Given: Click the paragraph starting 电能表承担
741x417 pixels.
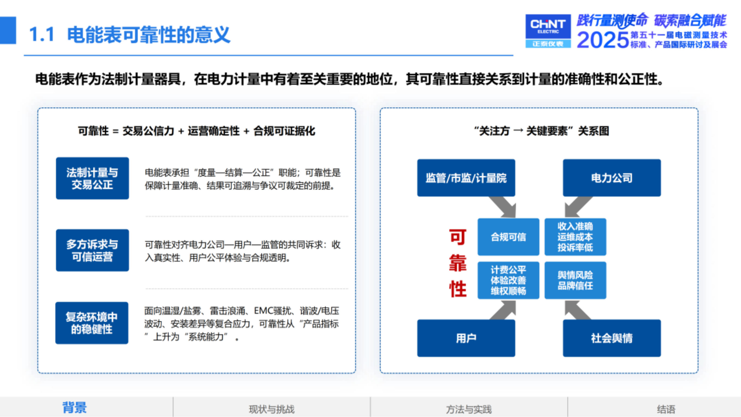Looking at the screenshot, I should click(243, 179).
